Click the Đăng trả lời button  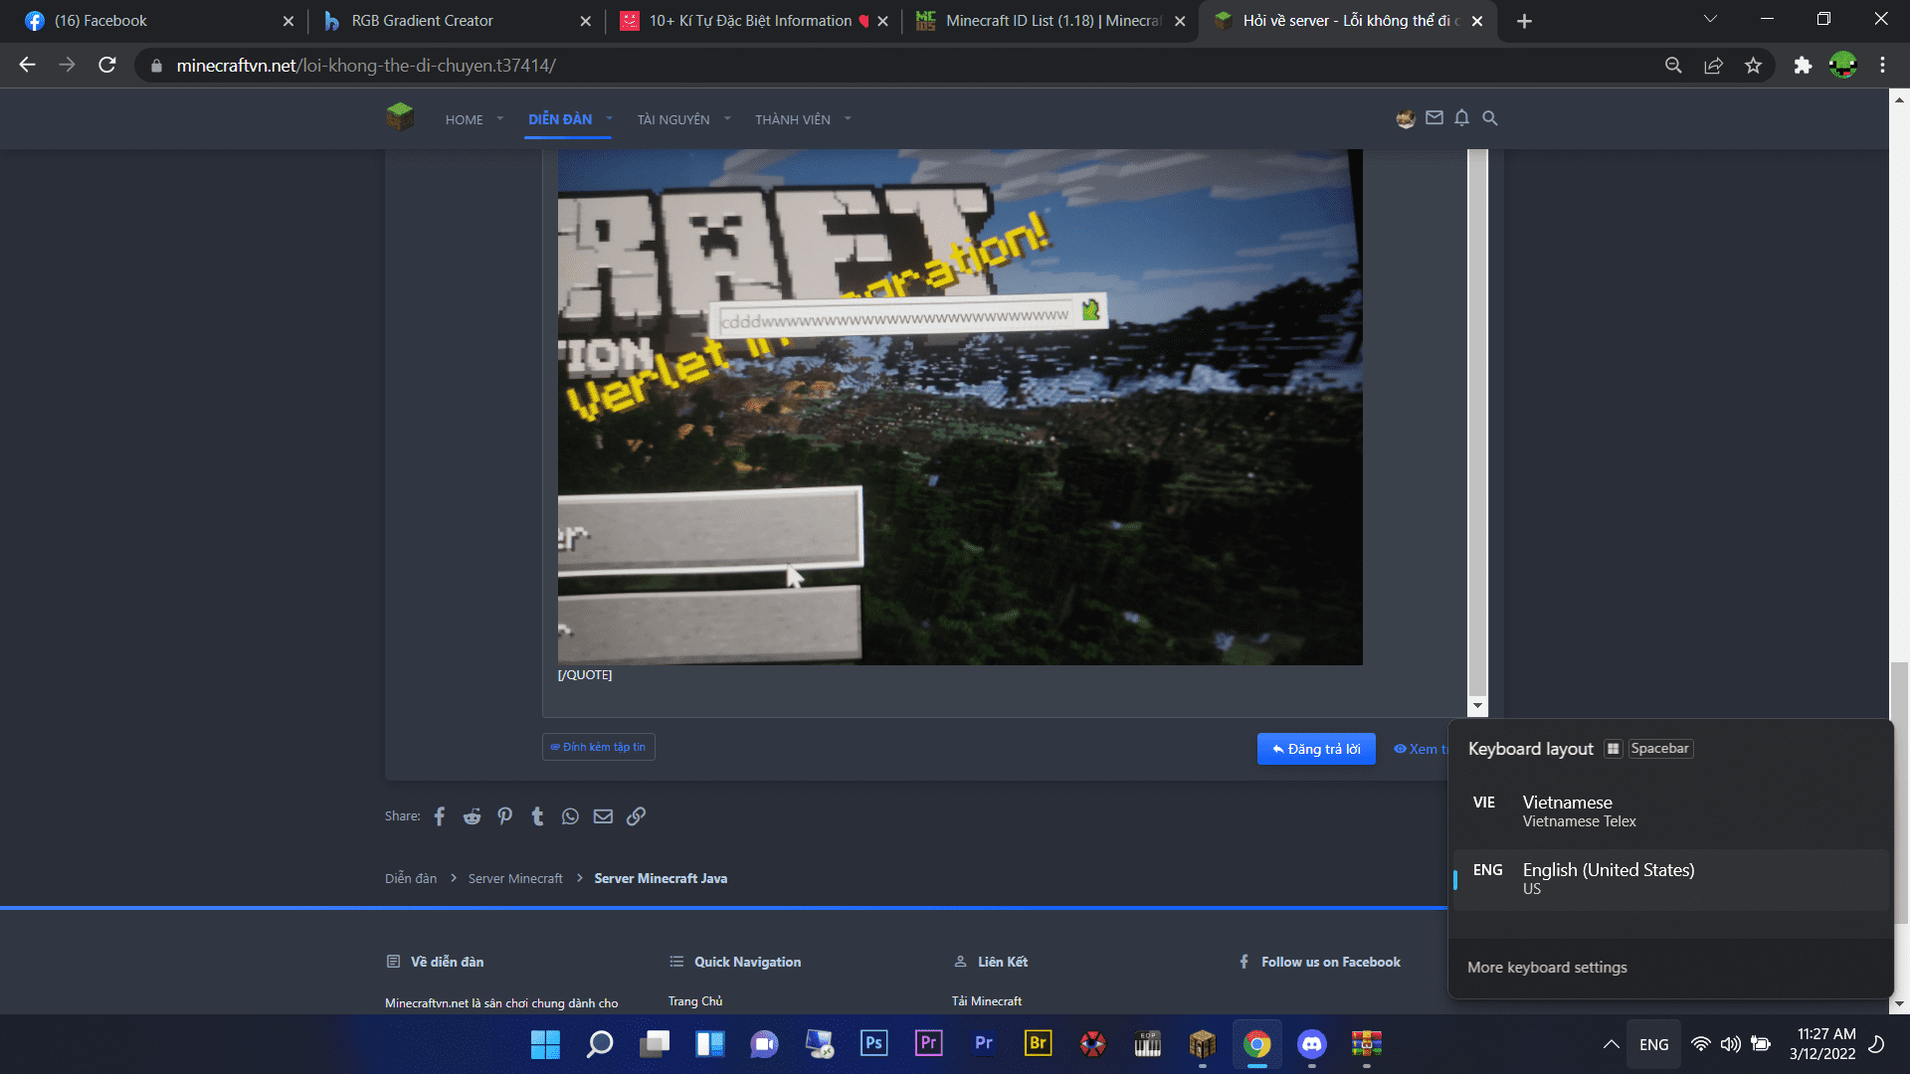coord(1316,749)
